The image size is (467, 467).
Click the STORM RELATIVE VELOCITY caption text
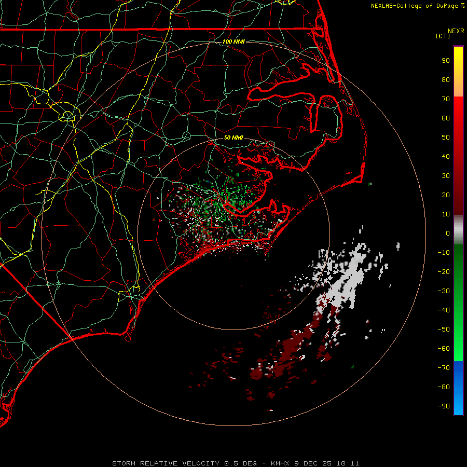pos(166,463)
